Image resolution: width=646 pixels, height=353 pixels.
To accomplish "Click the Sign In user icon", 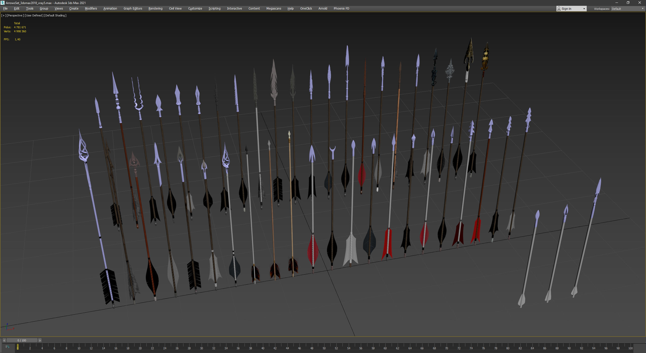I will (x=559, y=9).
